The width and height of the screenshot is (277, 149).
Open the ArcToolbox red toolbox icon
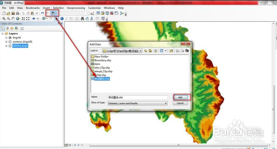(x=112, y=13)
